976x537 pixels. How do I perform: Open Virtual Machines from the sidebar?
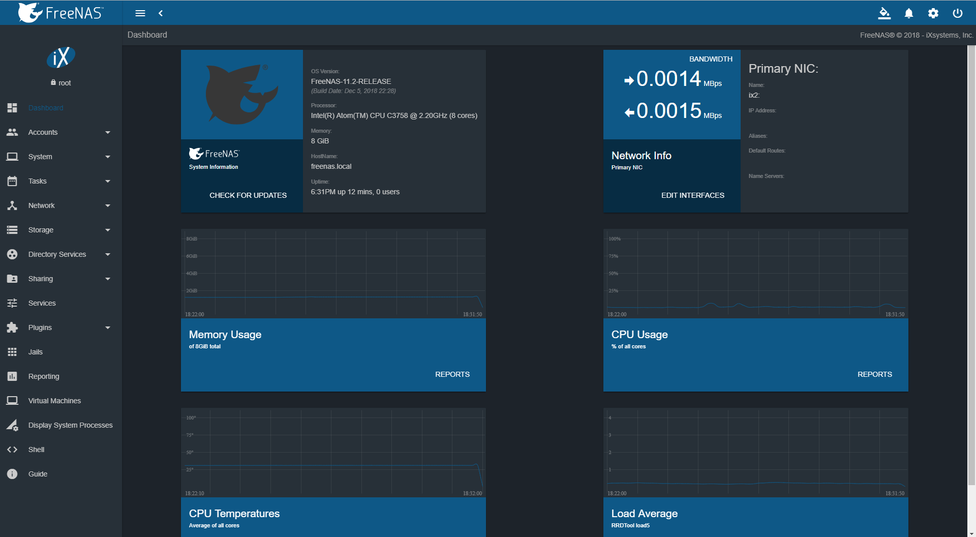(x=61, y=401)
